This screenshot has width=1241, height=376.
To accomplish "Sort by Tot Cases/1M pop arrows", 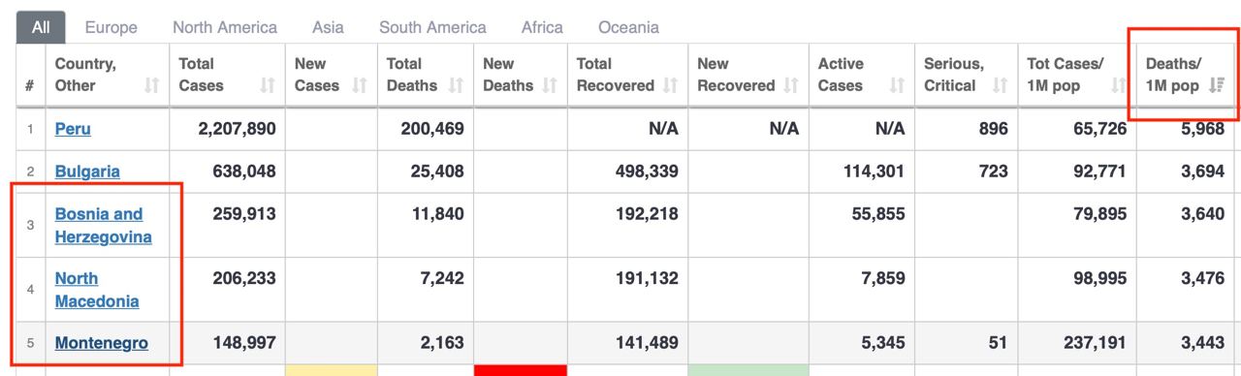I will click(1116, 86).
